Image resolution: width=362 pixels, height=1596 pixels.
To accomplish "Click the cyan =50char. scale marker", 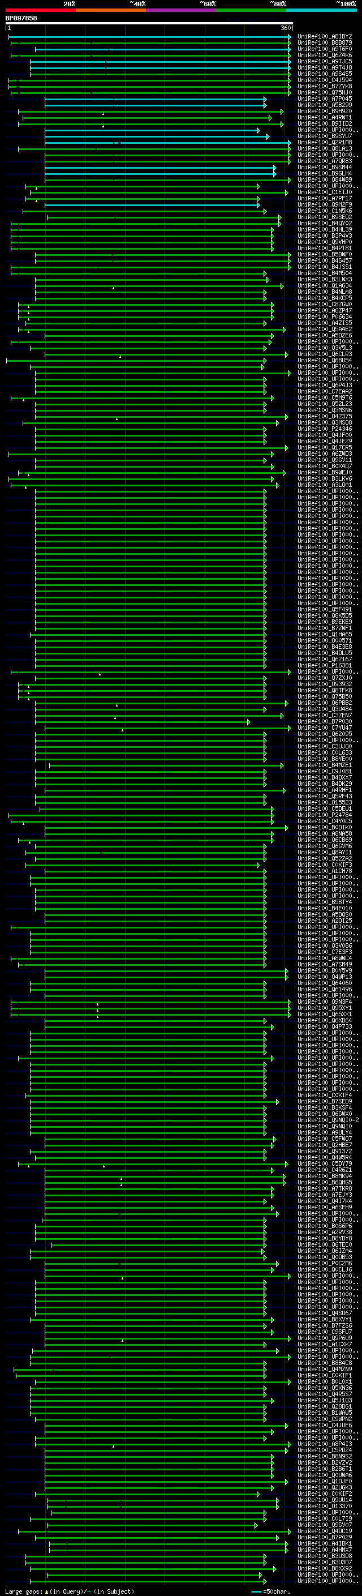I will pyautogui.click(x=257, y=1591).
